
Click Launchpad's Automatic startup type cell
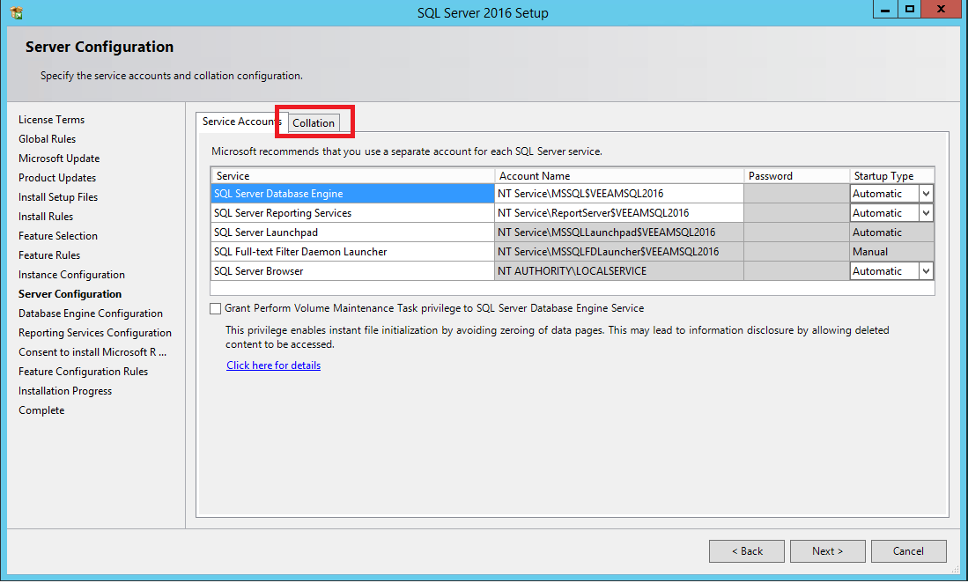point(891,232)
